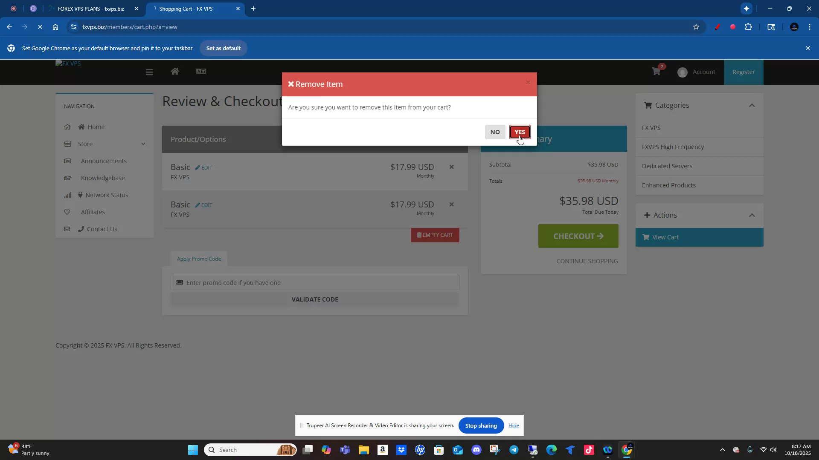Viewport: 819px width, 460px height.
Task: Confirm removal by clicking YES
Action: [x=520, y=132]
